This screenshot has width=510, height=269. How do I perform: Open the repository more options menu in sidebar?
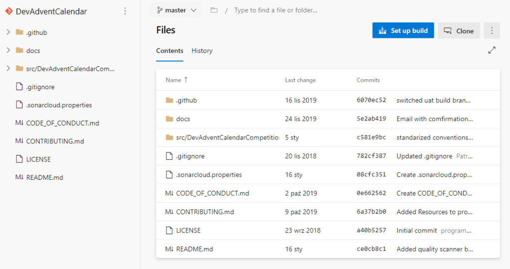pos(125,11)
